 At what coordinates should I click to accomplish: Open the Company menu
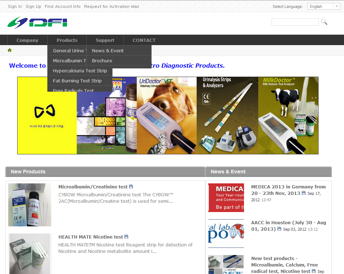pos(28,40)
